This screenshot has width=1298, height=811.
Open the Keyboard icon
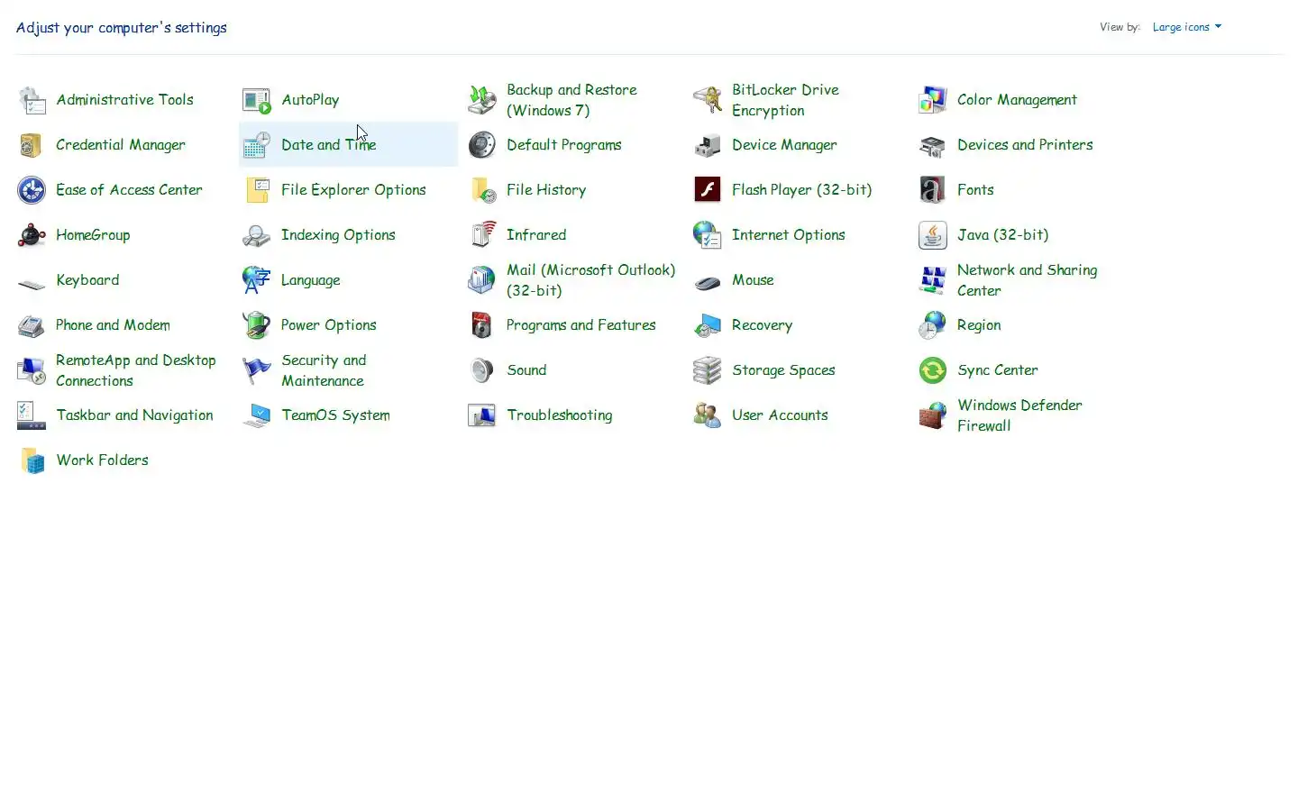pos(32,284)
